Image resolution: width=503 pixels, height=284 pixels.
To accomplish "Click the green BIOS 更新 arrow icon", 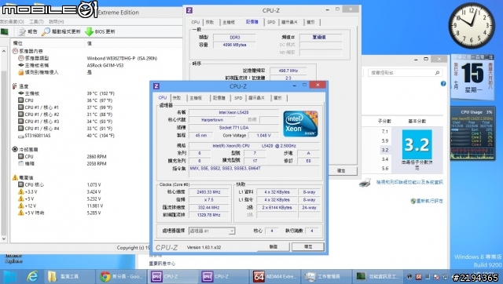I will [x=89, y=31].
